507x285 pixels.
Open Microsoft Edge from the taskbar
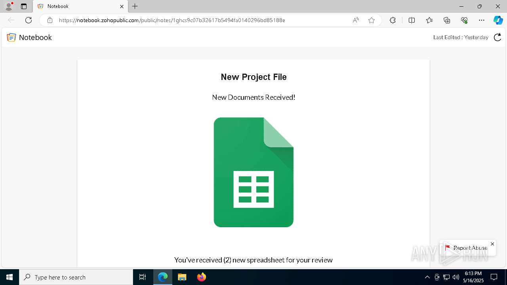click(163, 277)
